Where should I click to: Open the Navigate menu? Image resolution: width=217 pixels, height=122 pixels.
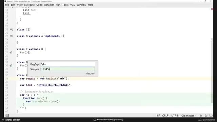(29, 5)
